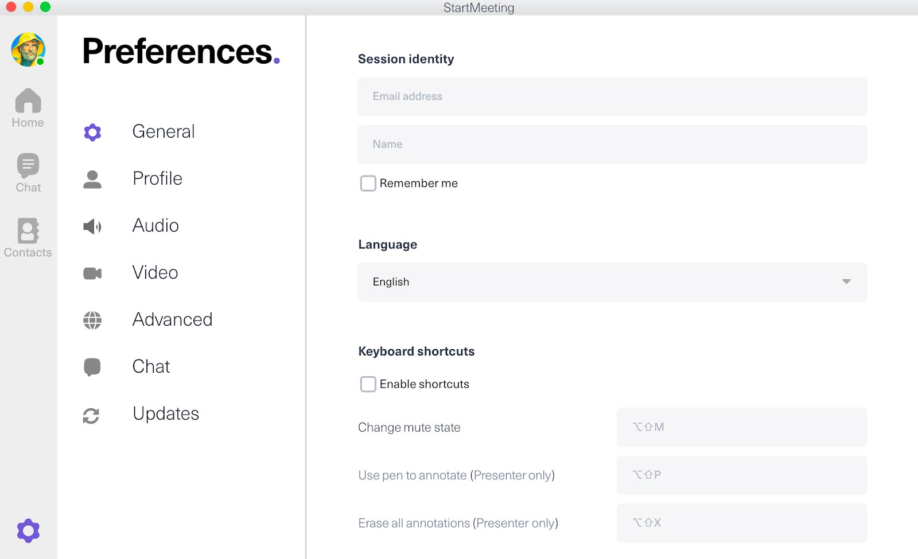Select the Advanced globe icon
This screenshot has height=559, width=918.
click(x=92, y=320)
